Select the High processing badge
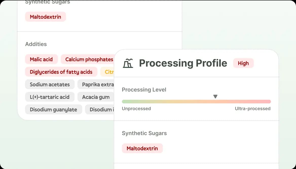Screen dimensions: 296x169 pyautogui.click(x=243, y=63)
